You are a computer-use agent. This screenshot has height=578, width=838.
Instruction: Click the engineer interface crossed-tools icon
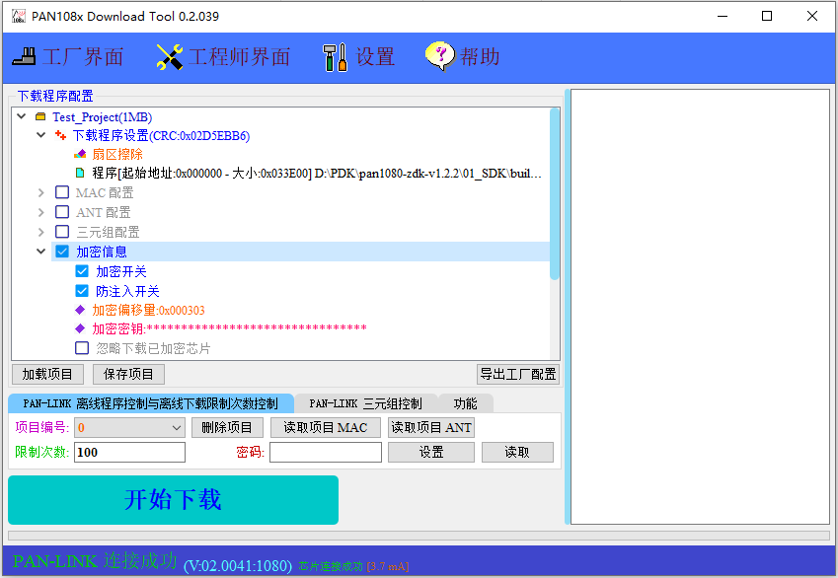pyautogui.click(x=170, y=56)
